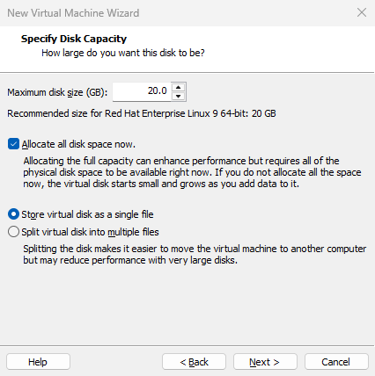
Task: Open the Help button
Action: 38,362
